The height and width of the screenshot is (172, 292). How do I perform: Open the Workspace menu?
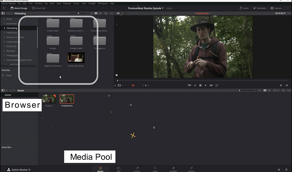(x=102, y=4)
